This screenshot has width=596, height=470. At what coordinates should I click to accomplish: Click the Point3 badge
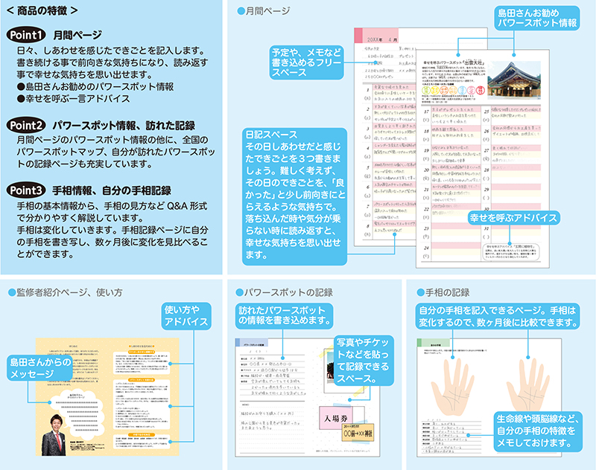[27, 190]
